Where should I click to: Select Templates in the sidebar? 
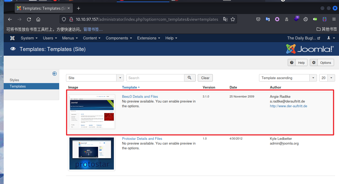pyautogui.click(x=32, y=86)
